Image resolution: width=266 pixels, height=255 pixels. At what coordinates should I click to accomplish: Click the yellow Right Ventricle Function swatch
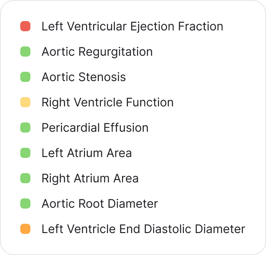pos(25,102)
